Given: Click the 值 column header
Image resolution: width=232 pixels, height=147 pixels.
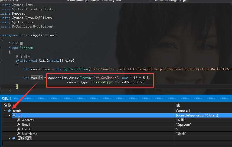Looking at the screenshot, I should point(178,105).
